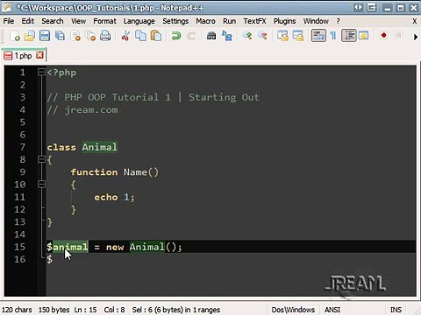Undo last change with green arrow
The image size is (421, 315).
click(176, 36)
